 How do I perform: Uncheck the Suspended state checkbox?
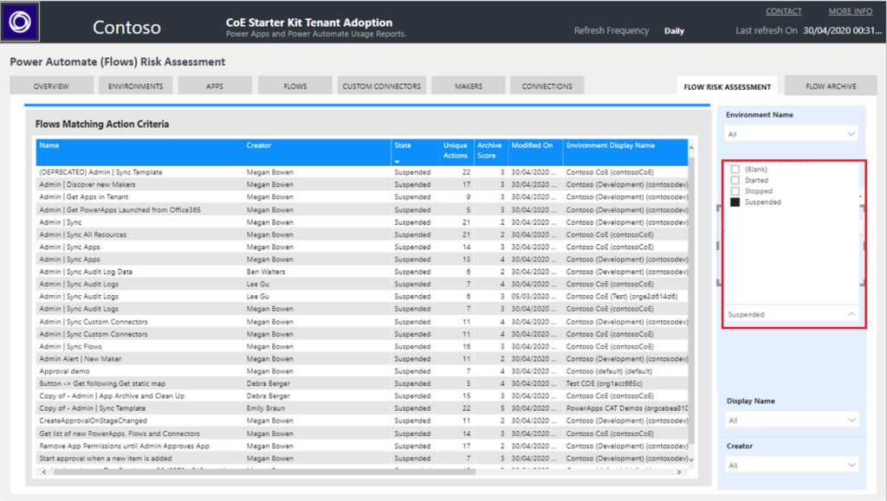[735, 202]
